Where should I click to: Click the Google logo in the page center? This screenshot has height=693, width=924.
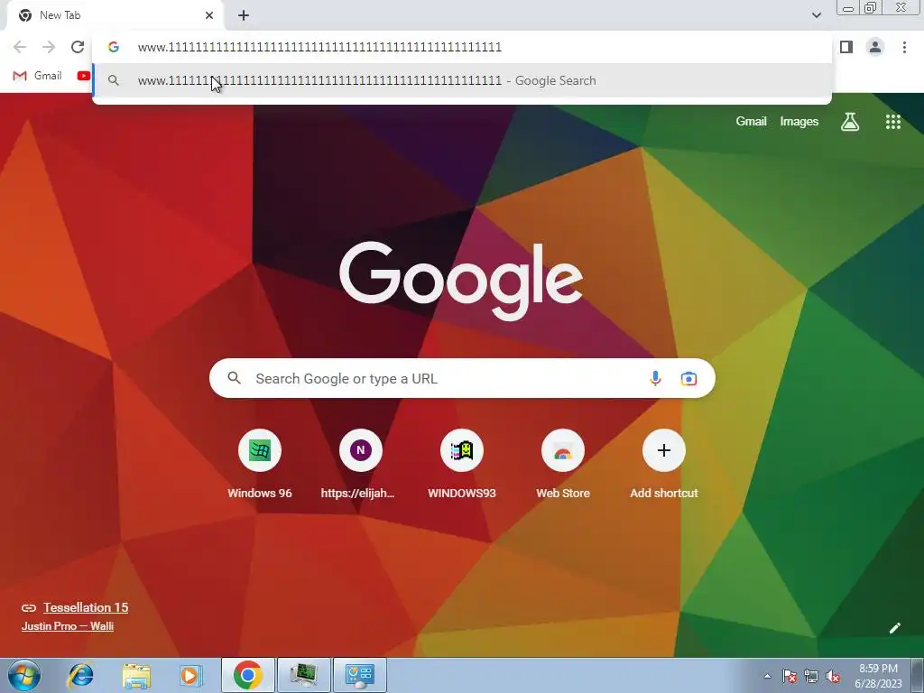(461, 282)
